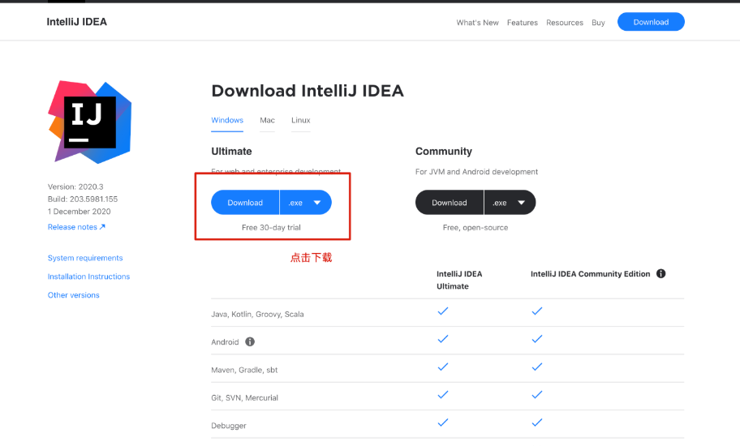Open Resources in top navigation
This screenshot has width=740, height=446.
pos(565,23)
